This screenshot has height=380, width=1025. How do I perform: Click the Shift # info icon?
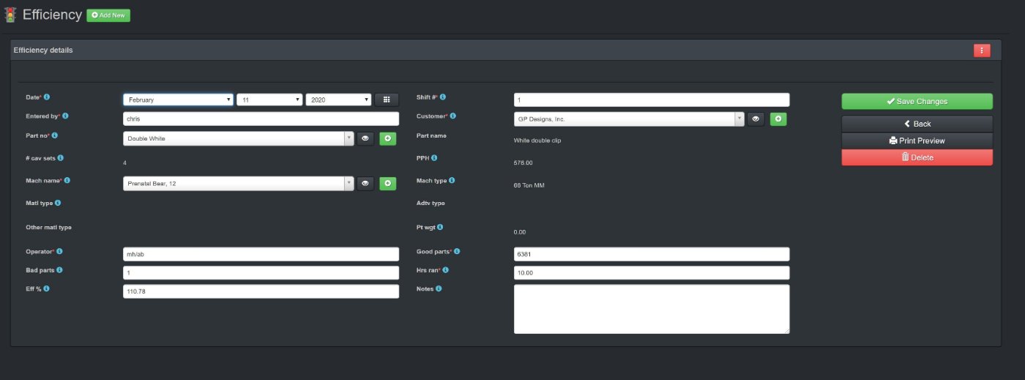[443, 97]
